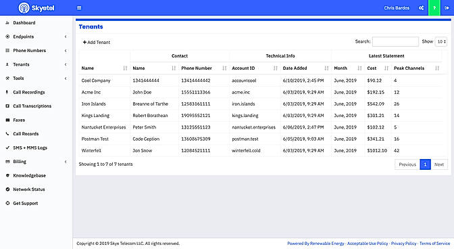Click contact Robert Borathean
This screenshot has width=454, height=249.
pos(150,116)
